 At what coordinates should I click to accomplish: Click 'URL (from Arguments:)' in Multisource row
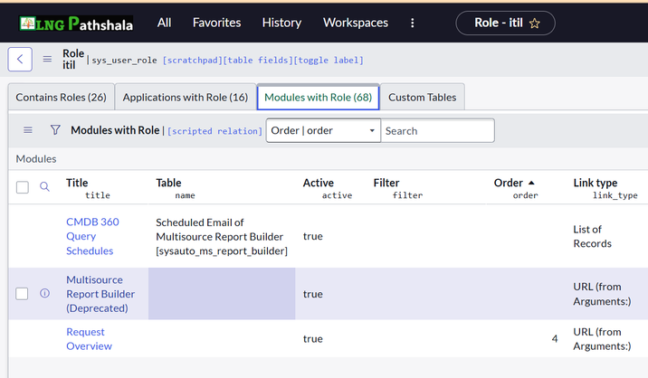point(602,294)
